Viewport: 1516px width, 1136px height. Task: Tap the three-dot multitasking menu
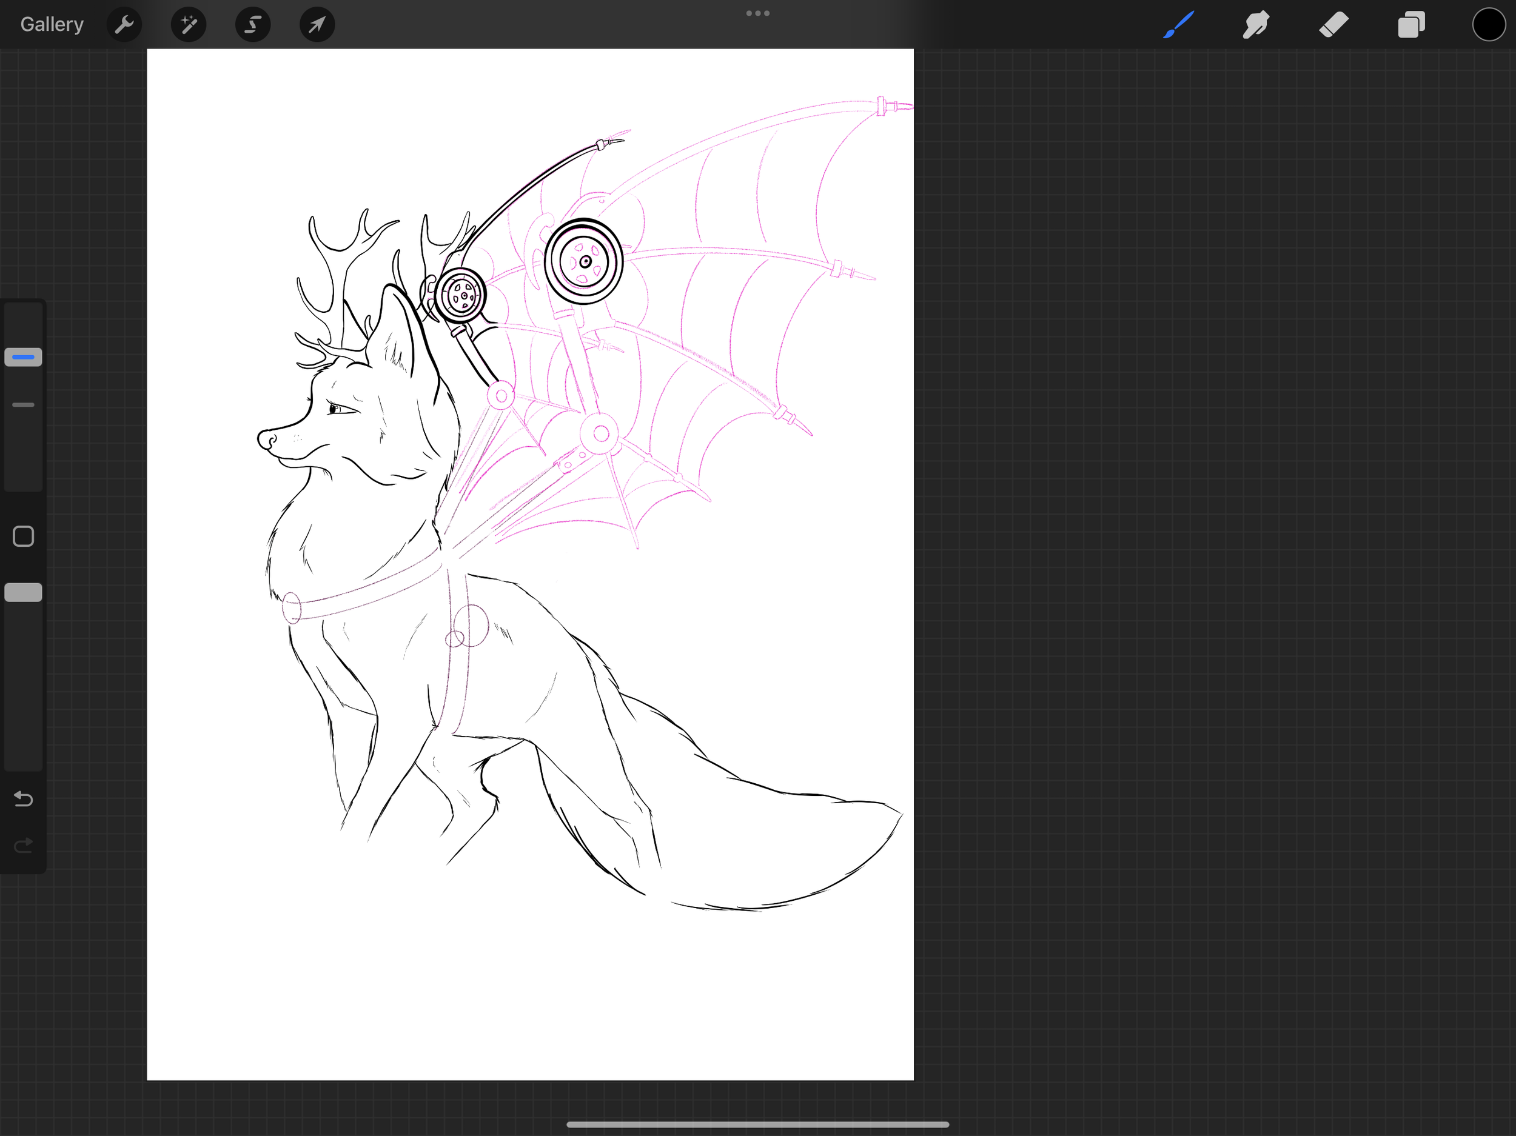(x=757, y=13)
